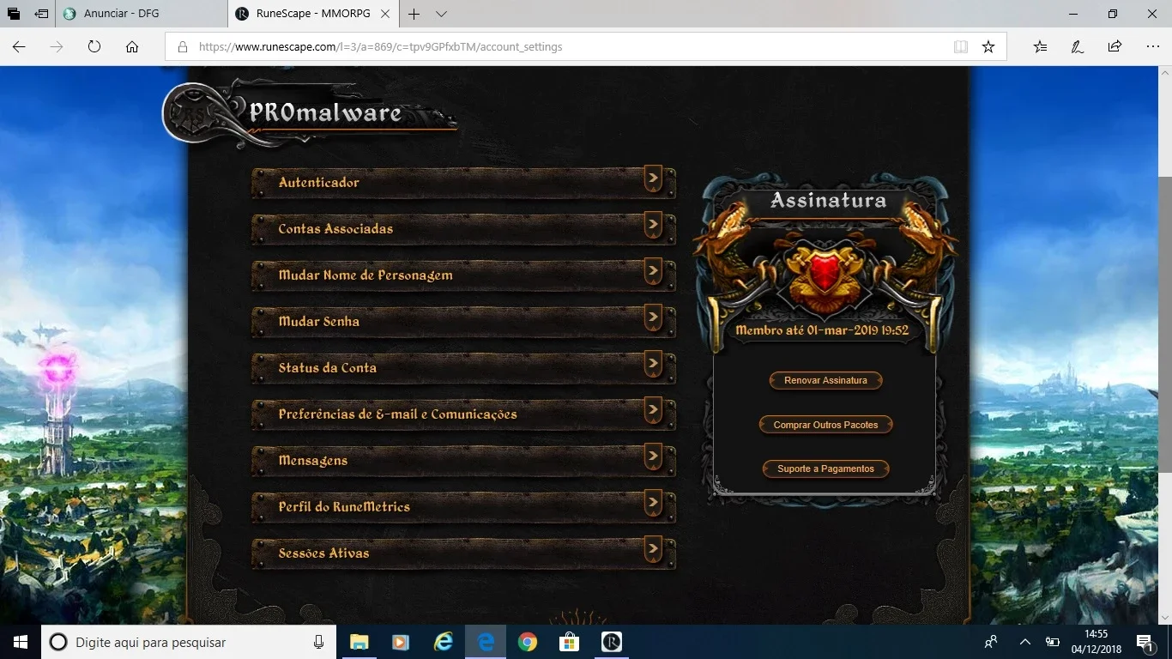Image resolution: width=1172 pixels, height=659 pixels.
Task: Add page to favorites with star icon
Action: coord(988,47)
